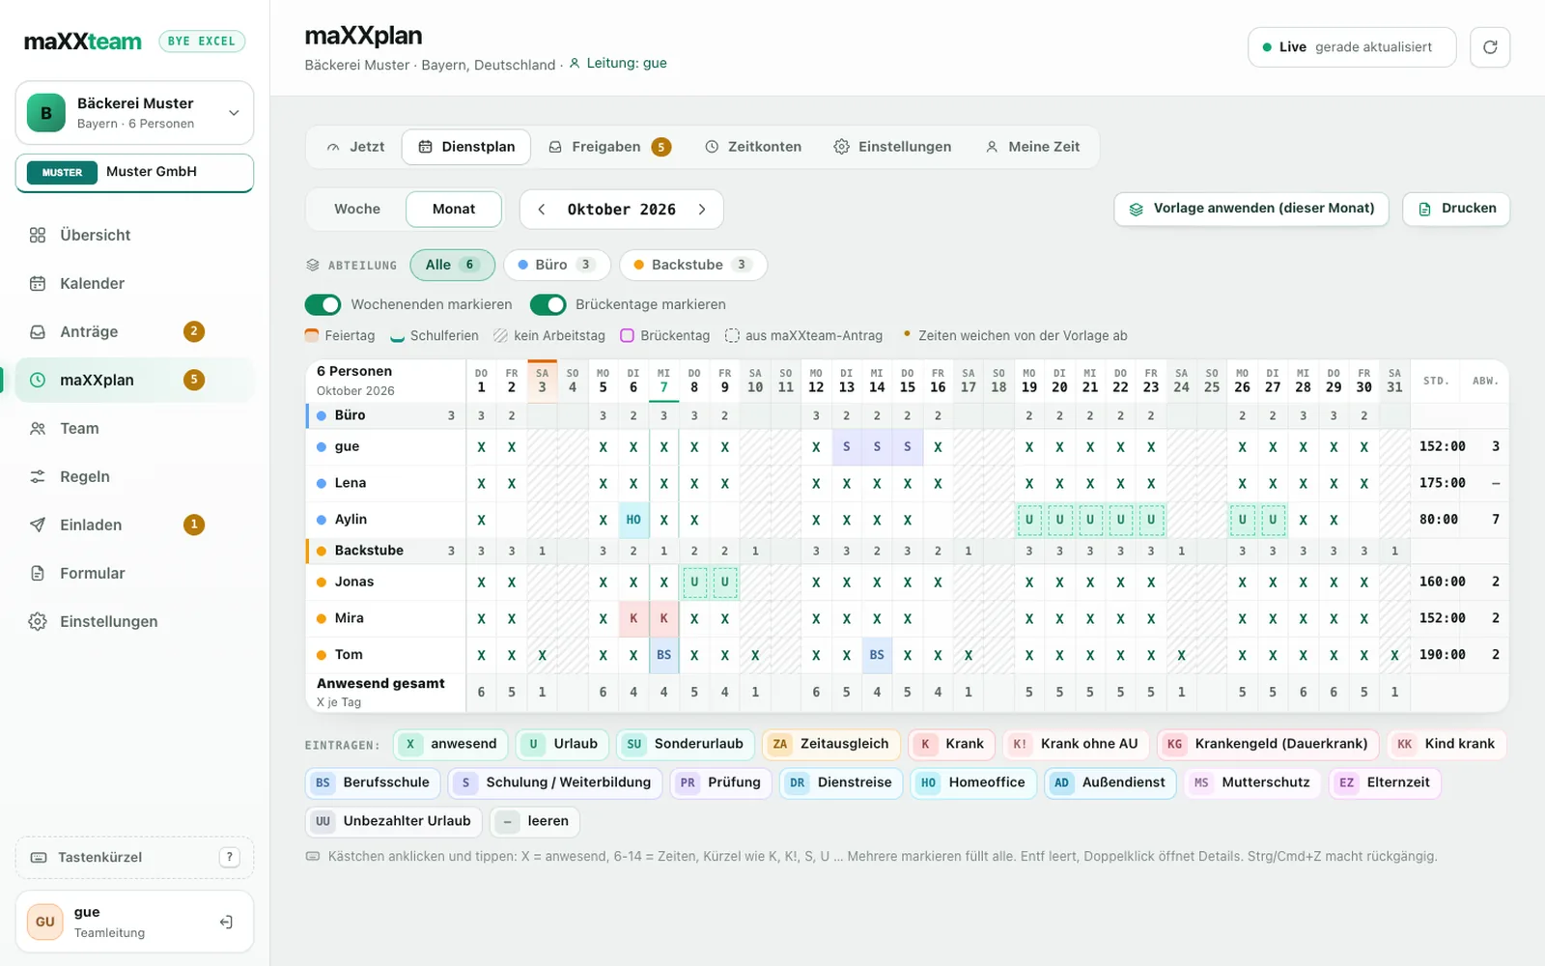This screenshot has width=1545, height=966.
Task: Open Übersicht in the sidebar
Action: 135,235
